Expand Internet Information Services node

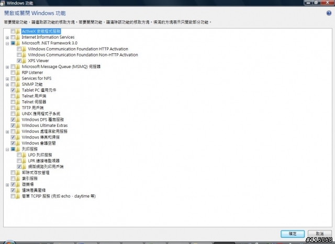pos(7,38)
